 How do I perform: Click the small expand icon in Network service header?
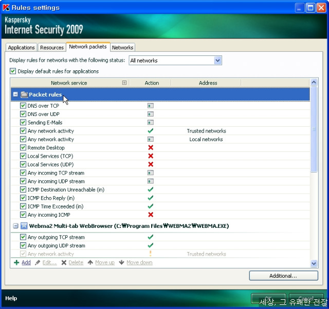(x=124, y=83)
